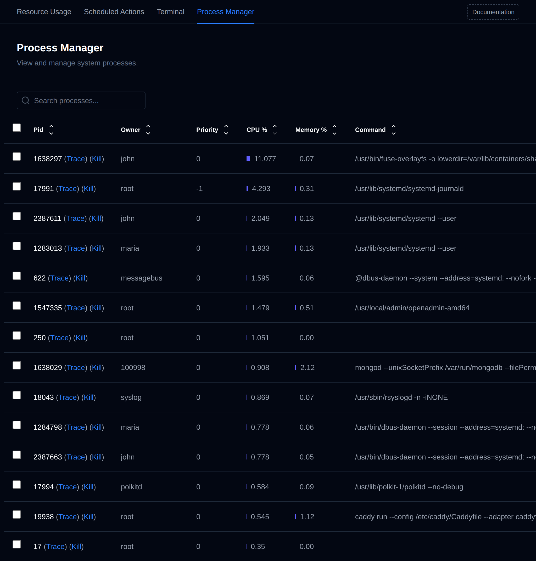Viewport: 536px width, 561px height.
Task: Kill process 622
Action: (81, 278)
